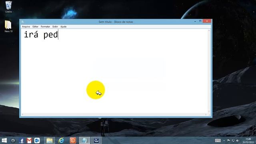Show hidden tray icons arrow
Image resolution: width=256 pixels, height=144 pixels.
[x=224, y=140]
